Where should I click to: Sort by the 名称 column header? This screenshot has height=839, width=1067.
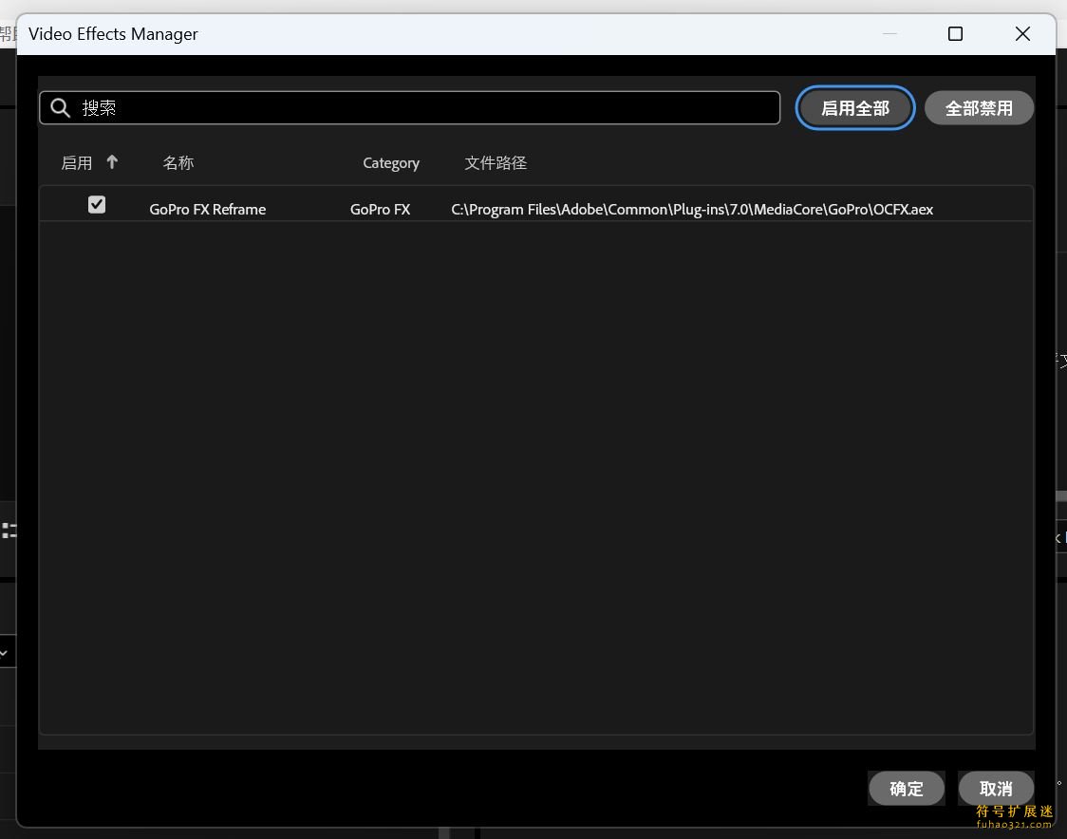(178, 162)
